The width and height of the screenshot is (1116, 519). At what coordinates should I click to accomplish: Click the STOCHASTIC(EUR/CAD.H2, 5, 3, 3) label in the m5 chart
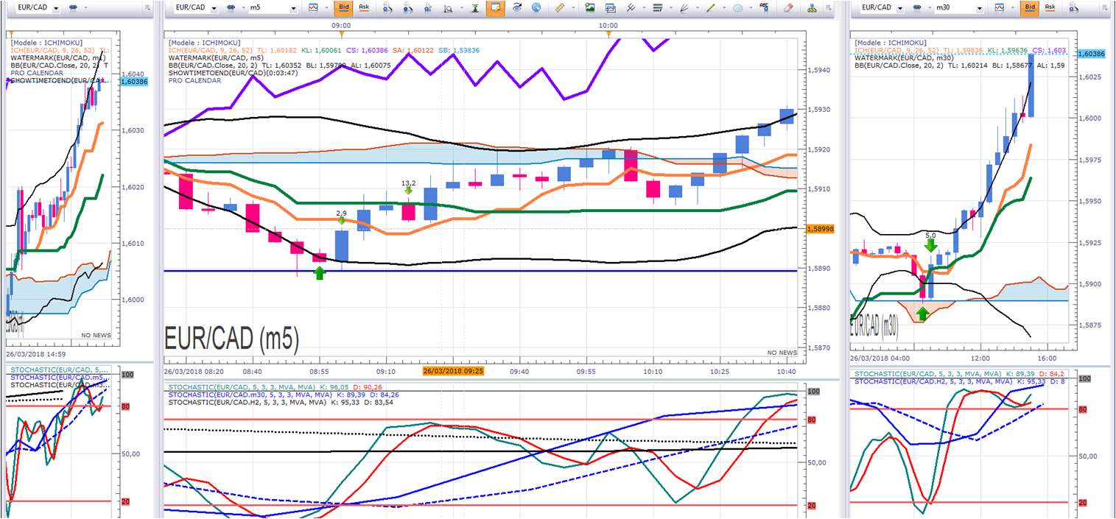[x=247, y=403]
